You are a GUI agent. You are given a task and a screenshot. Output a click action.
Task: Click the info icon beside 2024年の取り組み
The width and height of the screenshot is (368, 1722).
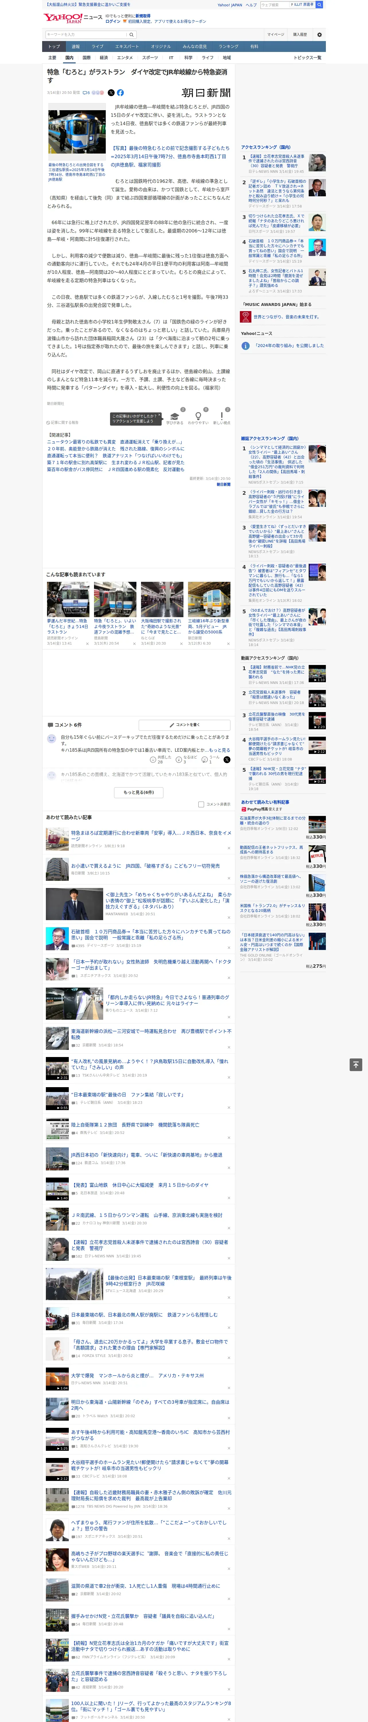point(246,346)
